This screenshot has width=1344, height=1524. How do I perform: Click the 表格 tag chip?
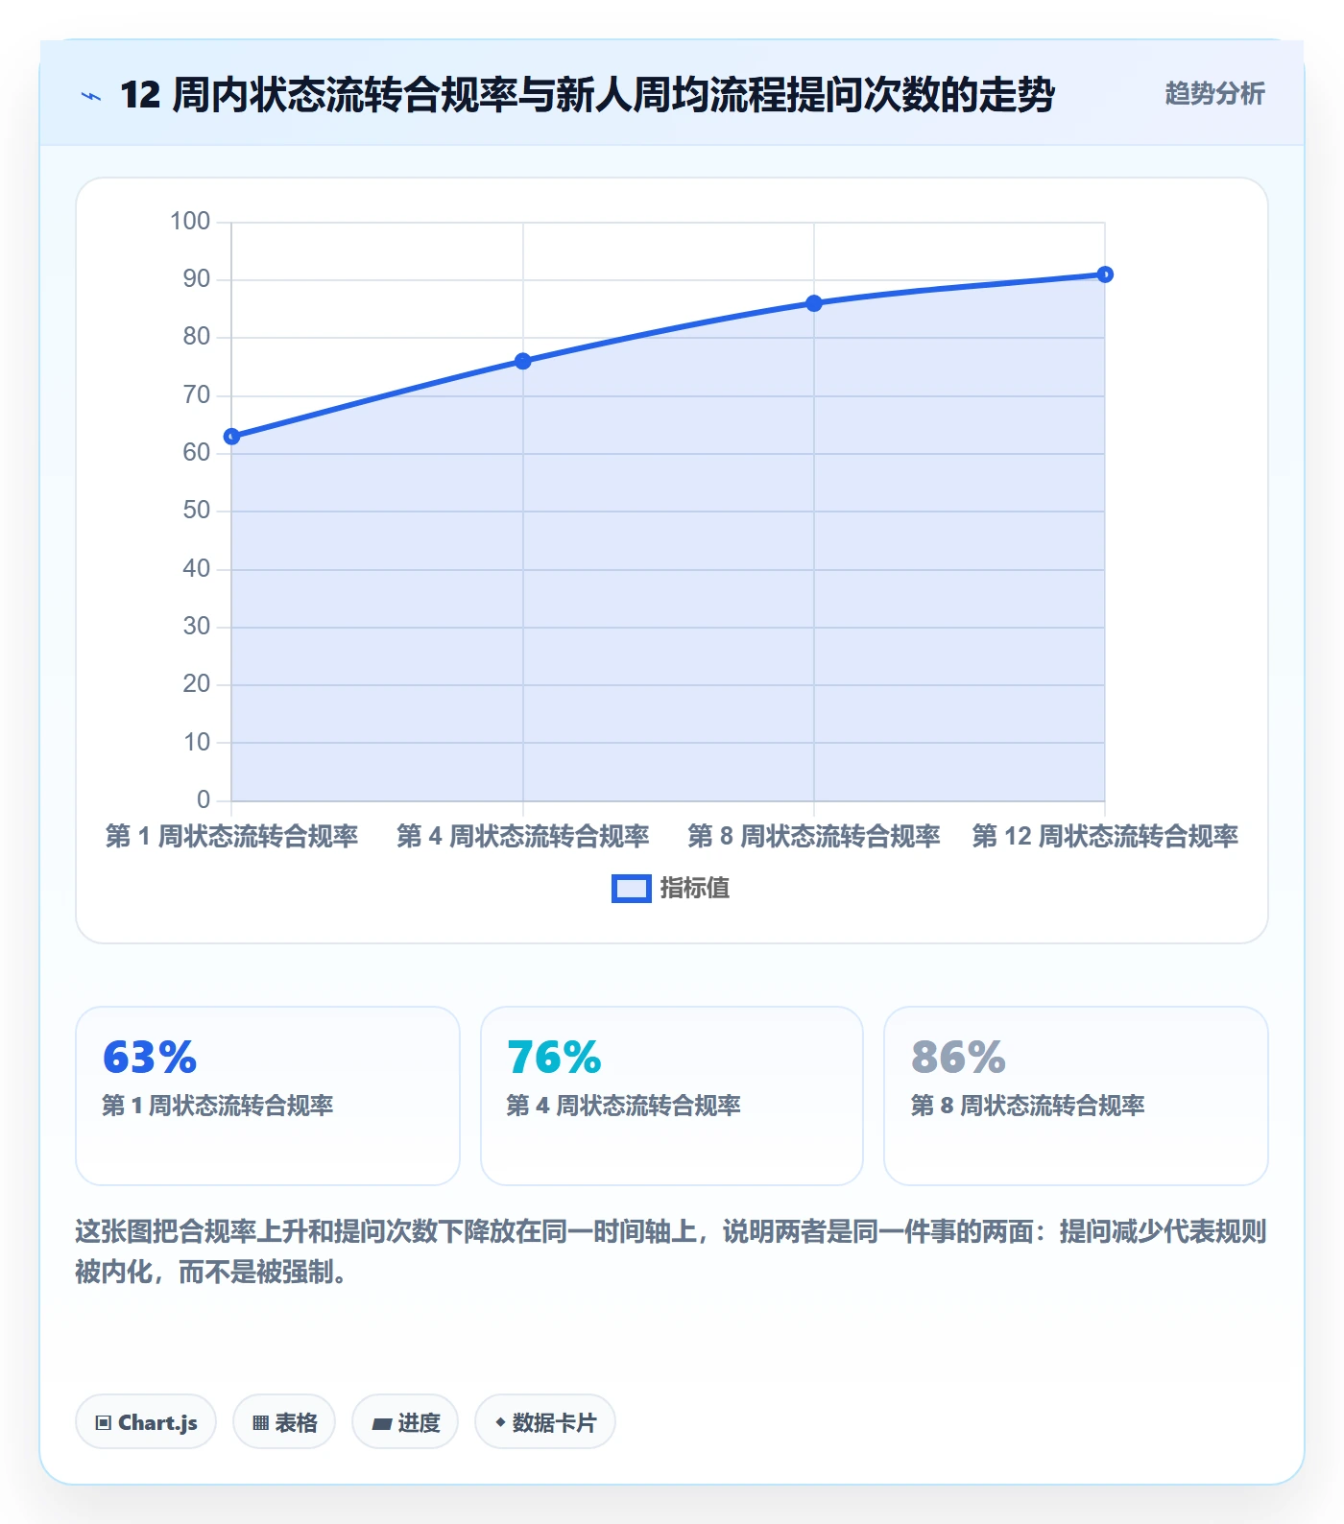[284, 1422]
